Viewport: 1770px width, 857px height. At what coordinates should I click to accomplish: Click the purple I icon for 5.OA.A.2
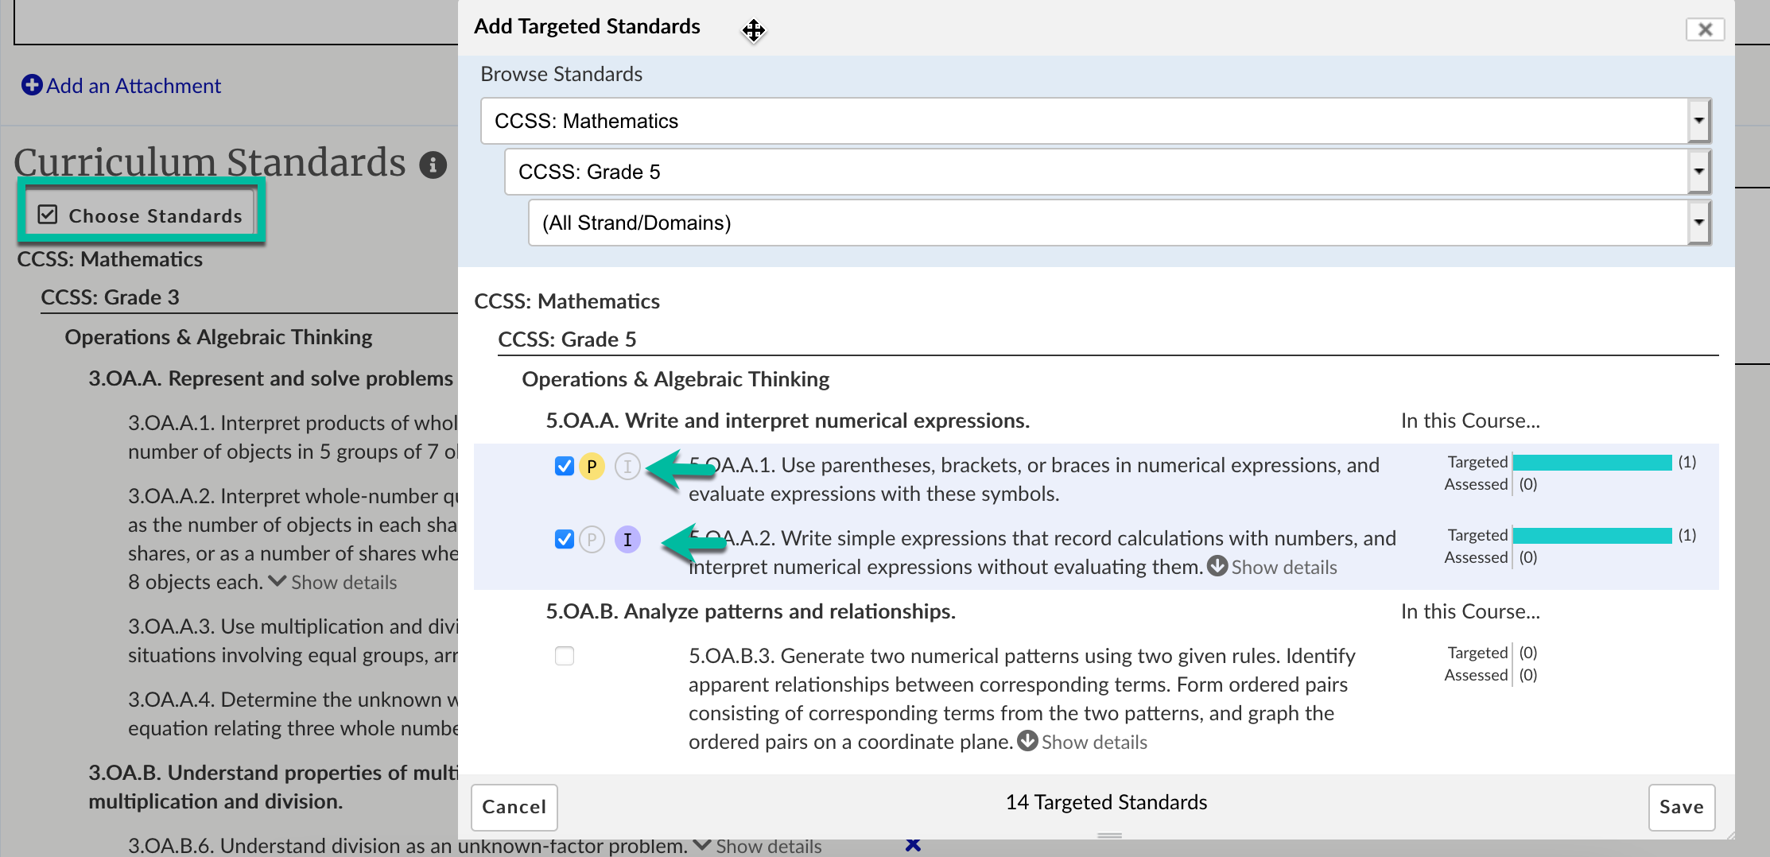pyautogui.click(x=627, y=540)
